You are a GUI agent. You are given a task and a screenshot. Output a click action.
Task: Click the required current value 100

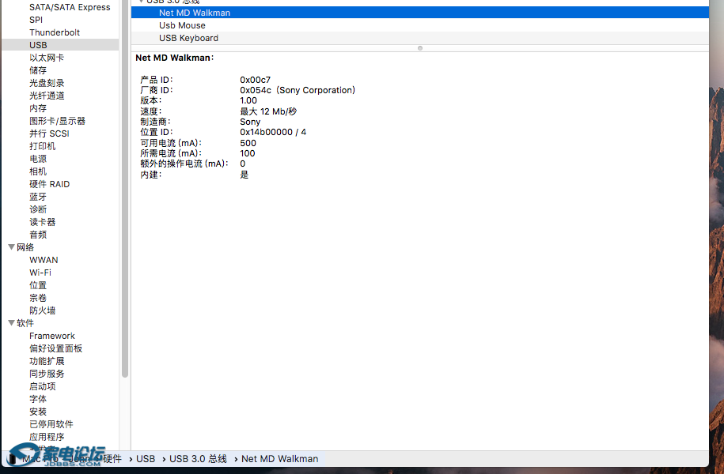click(248, 153)
